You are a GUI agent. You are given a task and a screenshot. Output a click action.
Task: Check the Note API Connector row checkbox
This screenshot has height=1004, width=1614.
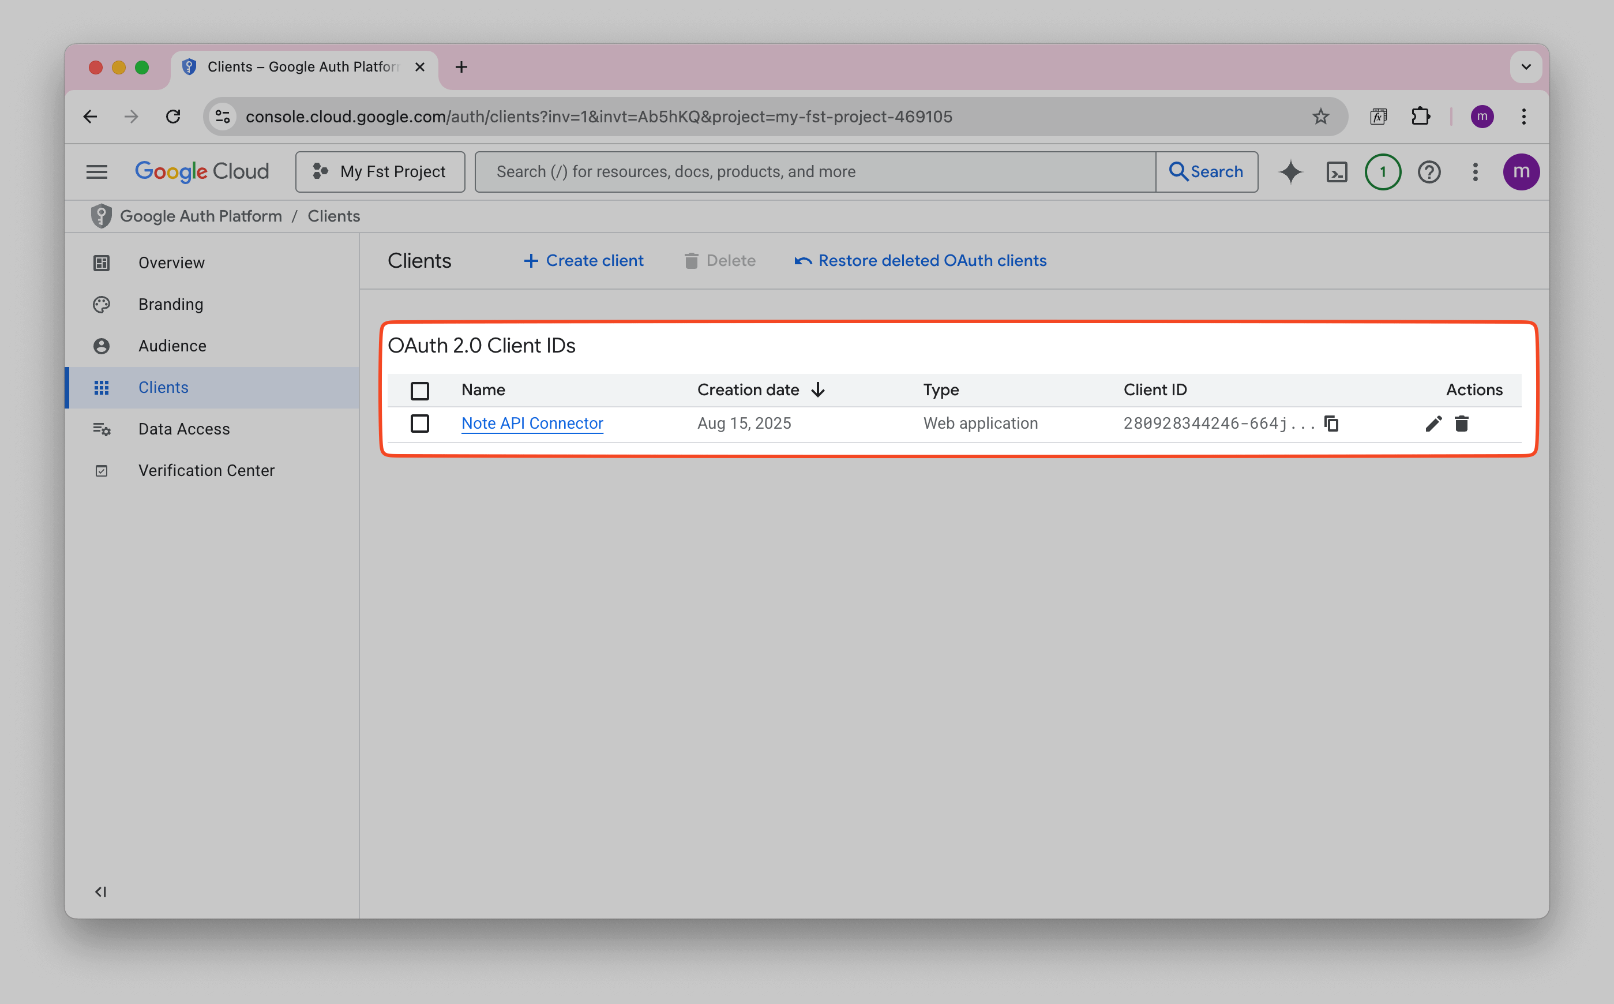(x=419, y=423)
